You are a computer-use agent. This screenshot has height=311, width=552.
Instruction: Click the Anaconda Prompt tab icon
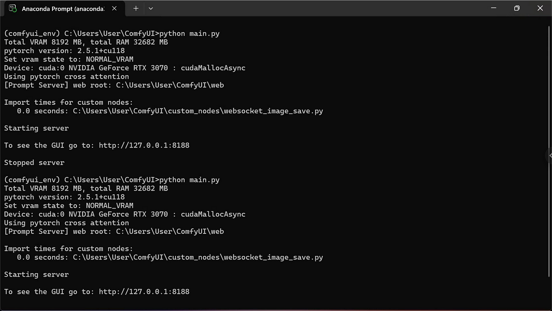tap(13, 8)
